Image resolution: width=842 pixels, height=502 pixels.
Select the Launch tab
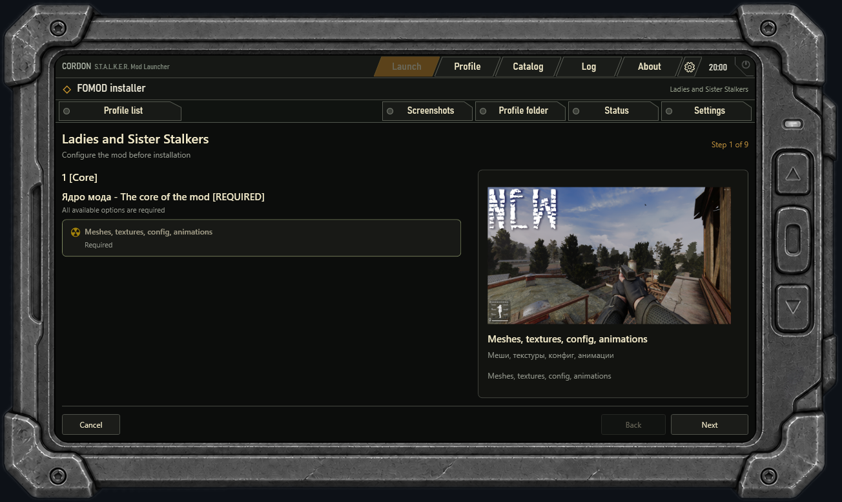point(406,67)
